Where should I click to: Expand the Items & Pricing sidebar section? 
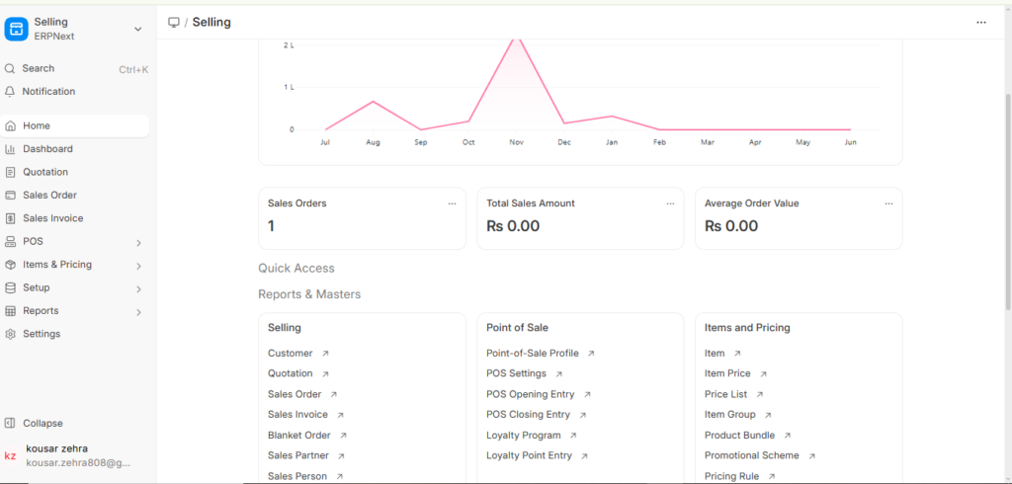pos(138,266)
